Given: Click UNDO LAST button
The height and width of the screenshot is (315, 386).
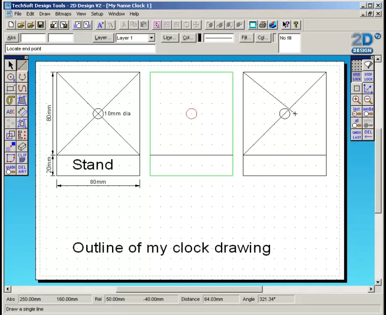Looking at the screenshot, I should coord(356,135).
